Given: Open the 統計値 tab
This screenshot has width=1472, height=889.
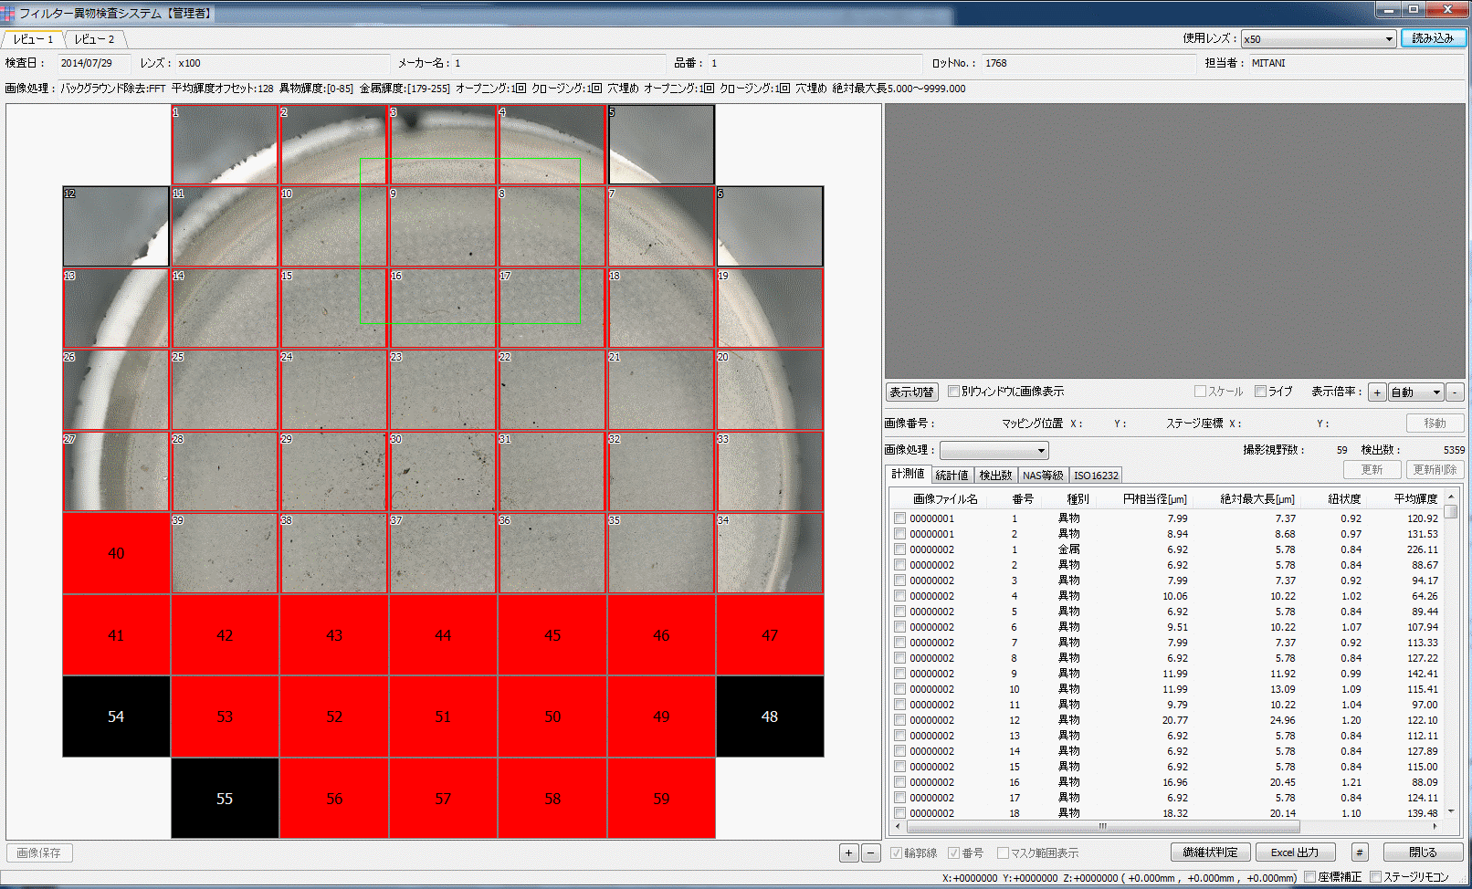Looking at the screenshot, I should tap(951, 476).
